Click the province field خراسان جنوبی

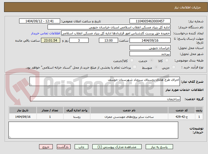(x=150, y=48)
